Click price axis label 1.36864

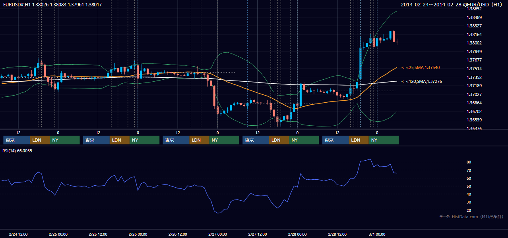coord(474,103)
